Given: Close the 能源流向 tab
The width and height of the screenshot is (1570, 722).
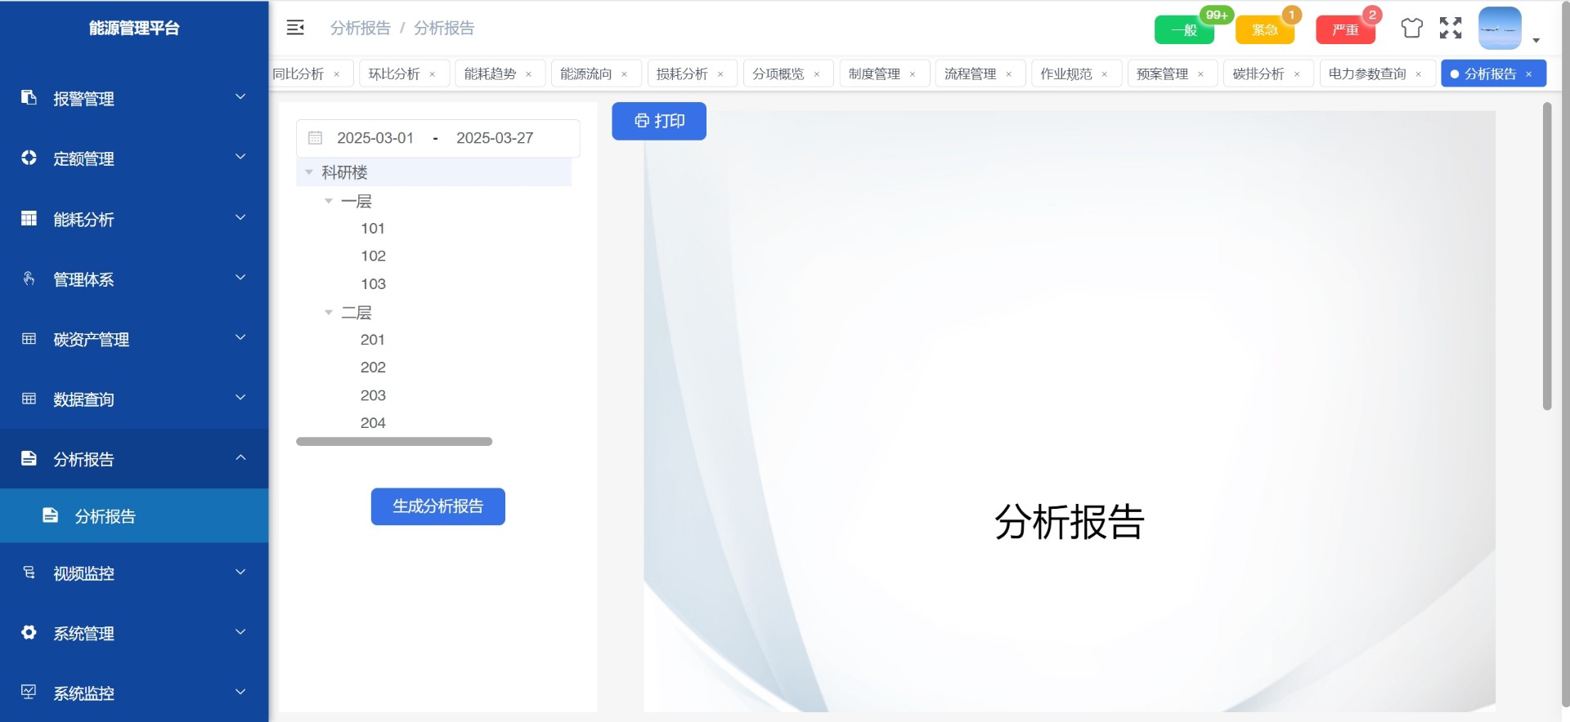Looking at the screenshot, I should pos(624,74).
